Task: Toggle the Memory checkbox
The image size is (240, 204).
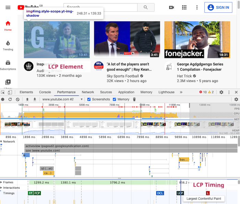Action: point(114,99)
